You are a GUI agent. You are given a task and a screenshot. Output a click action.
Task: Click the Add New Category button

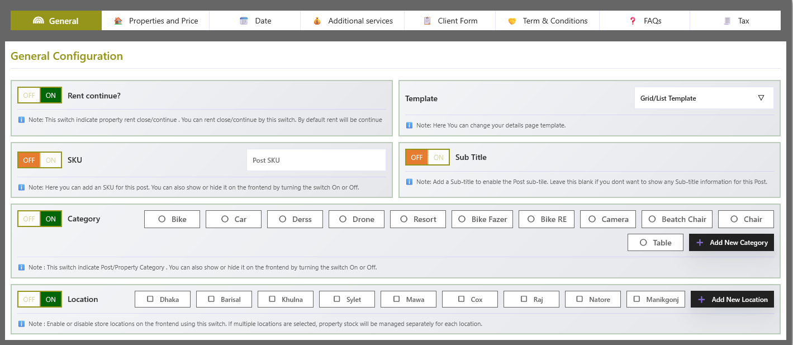[x=732, y=243]
